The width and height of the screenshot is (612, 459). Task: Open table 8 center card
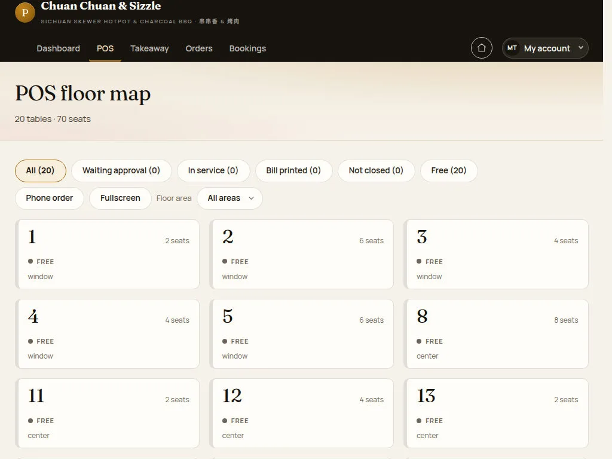[496, 333]
